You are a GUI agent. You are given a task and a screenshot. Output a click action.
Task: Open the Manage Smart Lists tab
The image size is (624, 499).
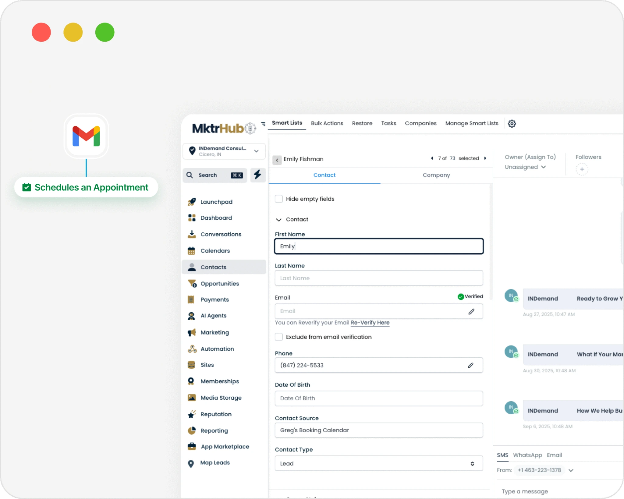click(472, 123)
